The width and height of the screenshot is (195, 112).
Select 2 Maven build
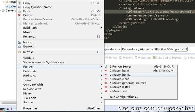pos(140,71)
